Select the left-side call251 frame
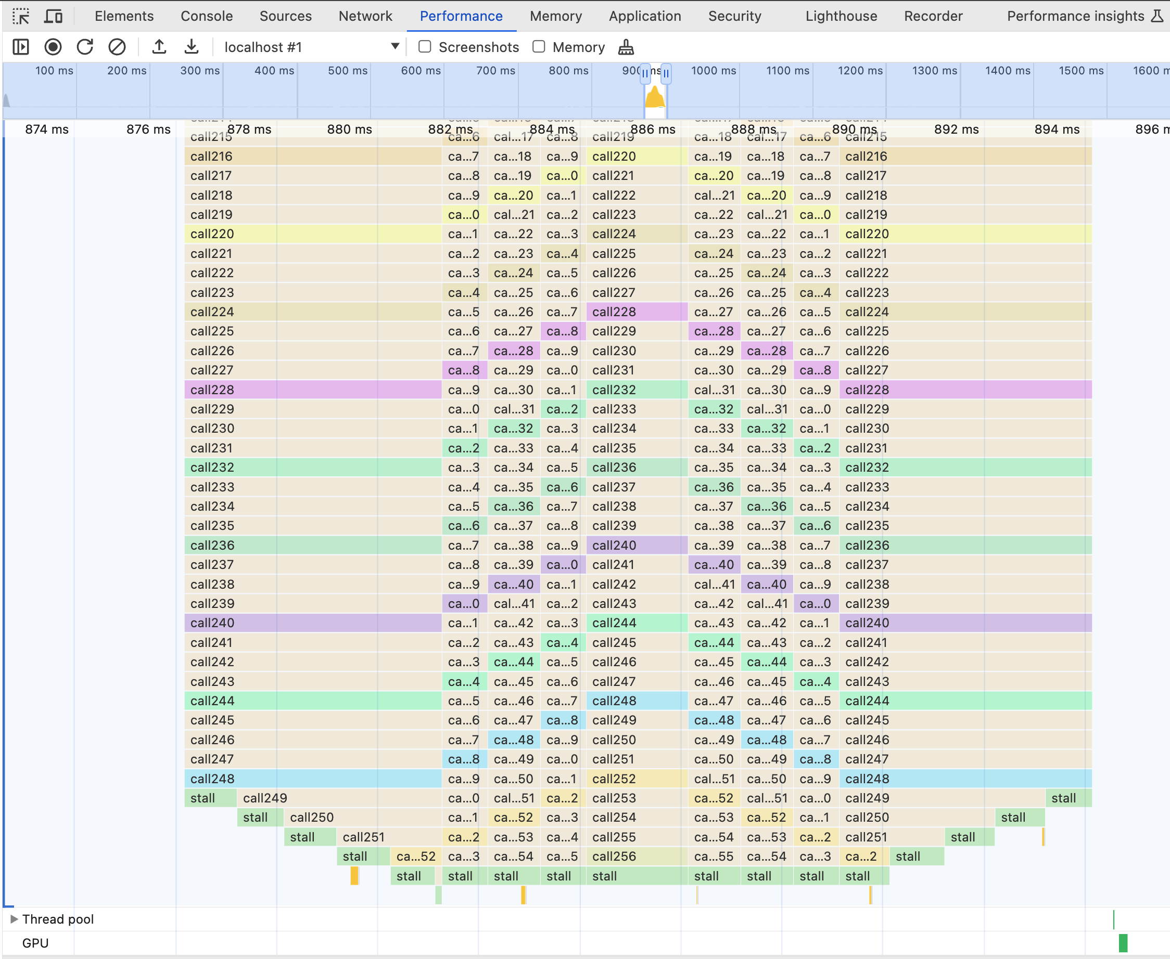1170x959 pixels. click(389, 837)
